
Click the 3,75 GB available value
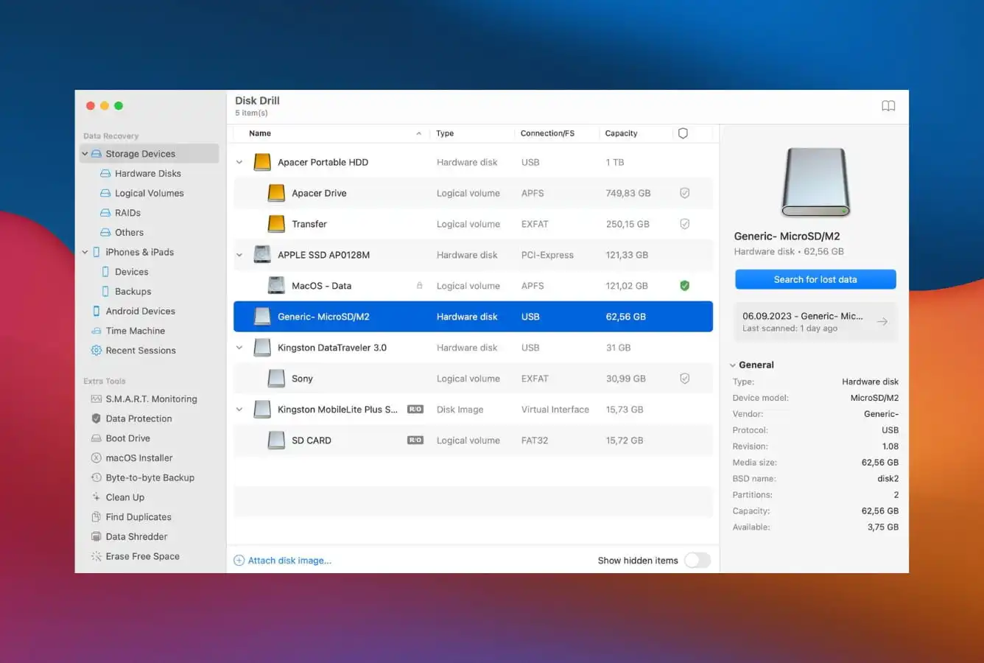pyautogui.click(x=883, y=527)
